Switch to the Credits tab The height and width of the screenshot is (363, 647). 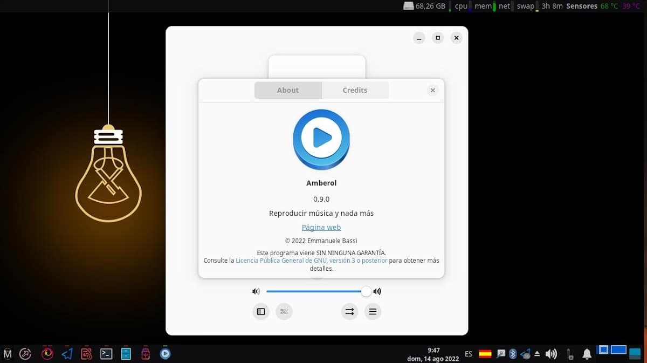coord(355,90)
